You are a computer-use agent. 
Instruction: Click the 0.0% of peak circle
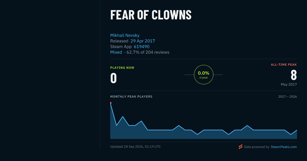point(204,75)
